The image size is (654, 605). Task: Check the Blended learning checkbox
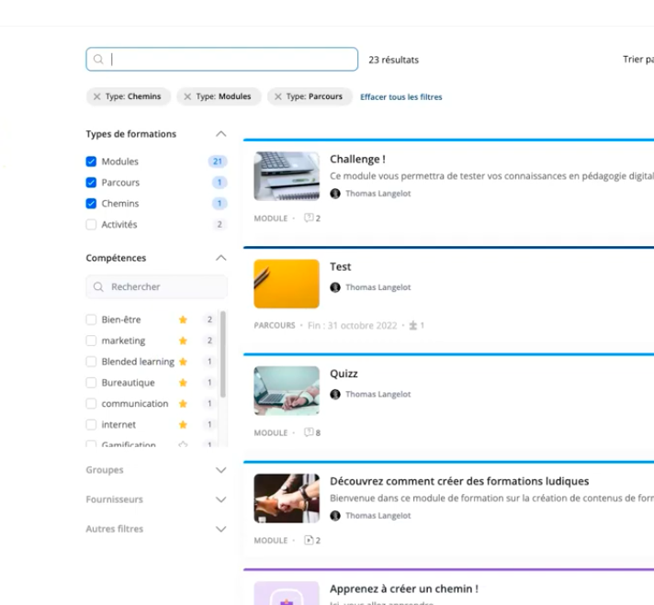tap(91, 362)
